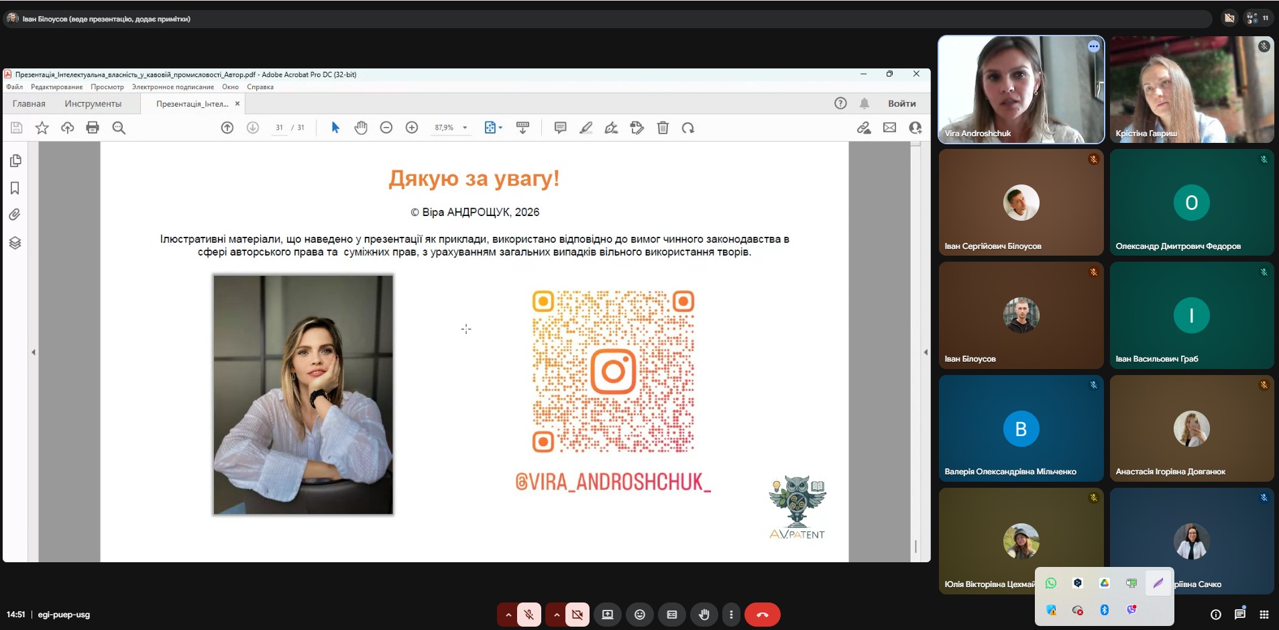Open the layers panel in Acrobat sidebar
Image resolution: width=1279 pixels, height=630 pixels.
click(15, 243)
